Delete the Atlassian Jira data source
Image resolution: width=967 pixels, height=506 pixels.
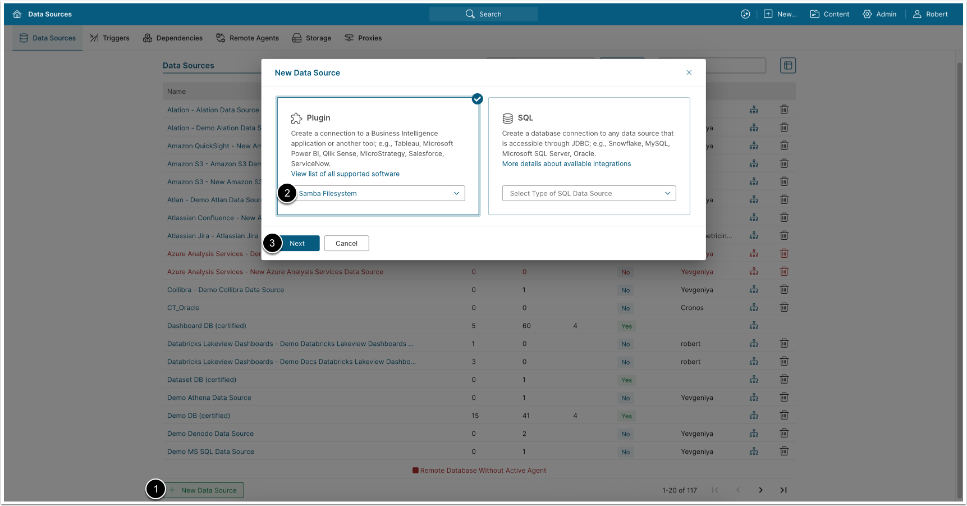[784, 235]
